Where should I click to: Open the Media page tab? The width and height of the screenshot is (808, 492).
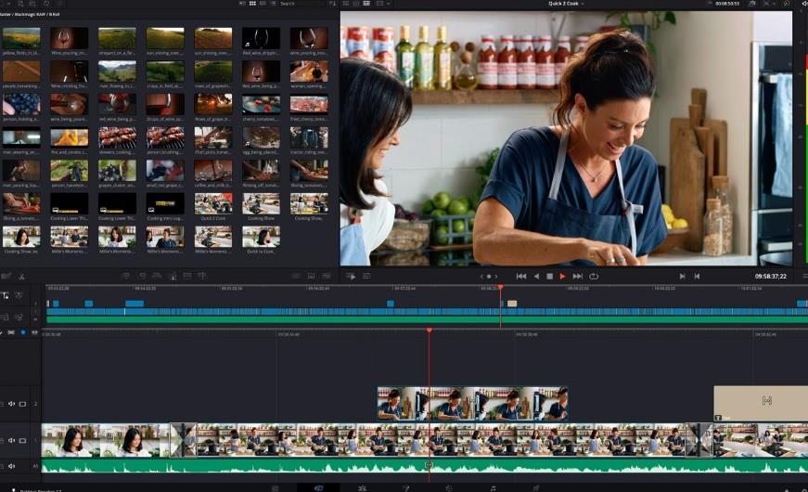[x=276, y=488]
